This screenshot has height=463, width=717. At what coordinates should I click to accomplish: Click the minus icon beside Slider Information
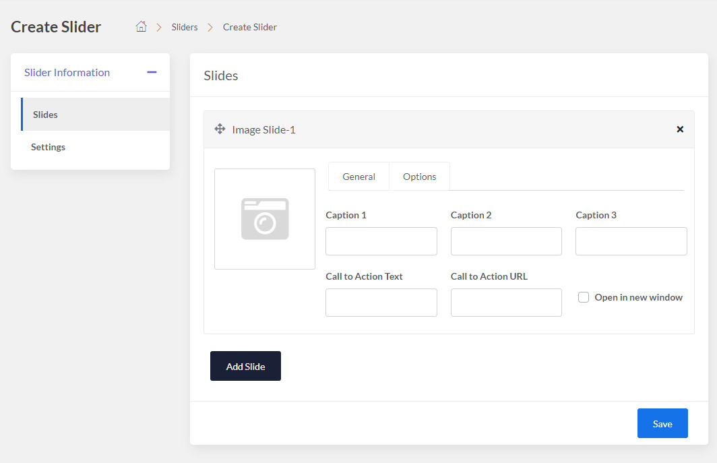point(152,71)
